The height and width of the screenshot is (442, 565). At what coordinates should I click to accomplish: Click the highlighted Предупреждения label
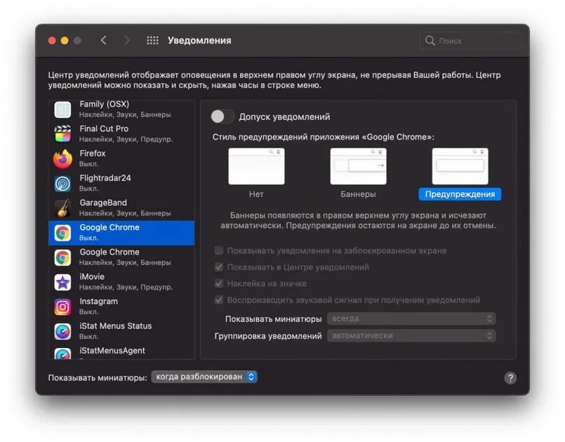460,194
